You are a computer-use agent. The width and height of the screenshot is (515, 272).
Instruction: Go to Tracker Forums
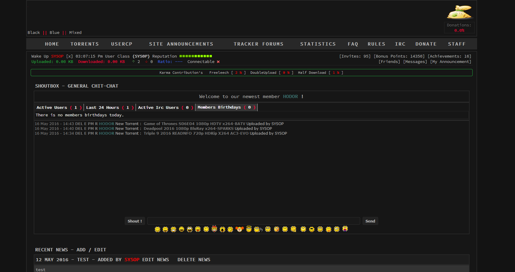[258, 44]
